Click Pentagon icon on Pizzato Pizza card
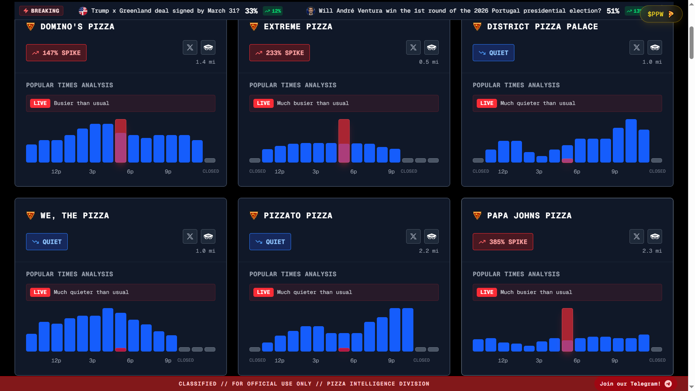This screenshot has height=391, width=695. 431,236
